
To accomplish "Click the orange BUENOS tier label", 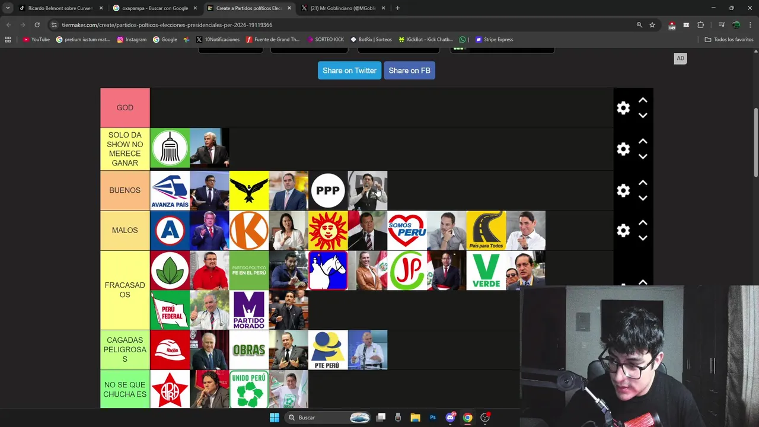I will [x=125, y=190].
